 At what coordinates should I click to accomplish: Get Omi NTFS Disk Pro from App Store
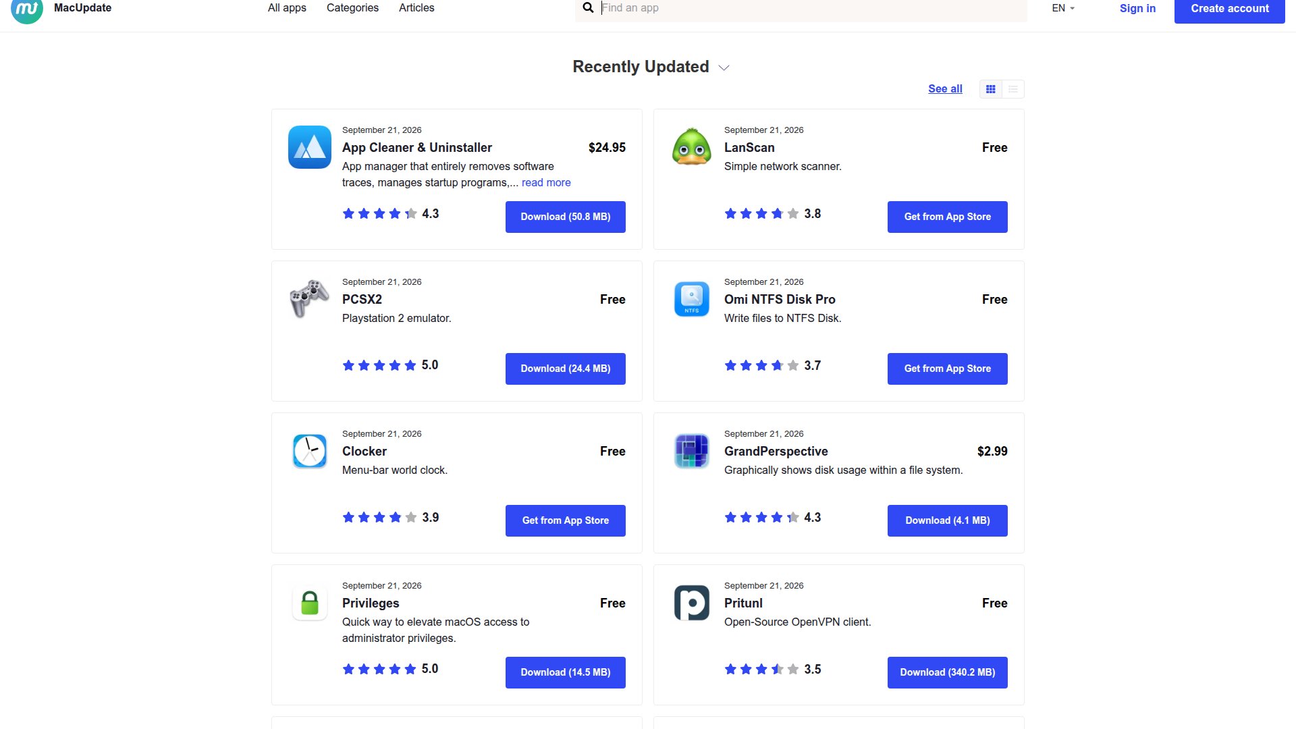point(948,369)
